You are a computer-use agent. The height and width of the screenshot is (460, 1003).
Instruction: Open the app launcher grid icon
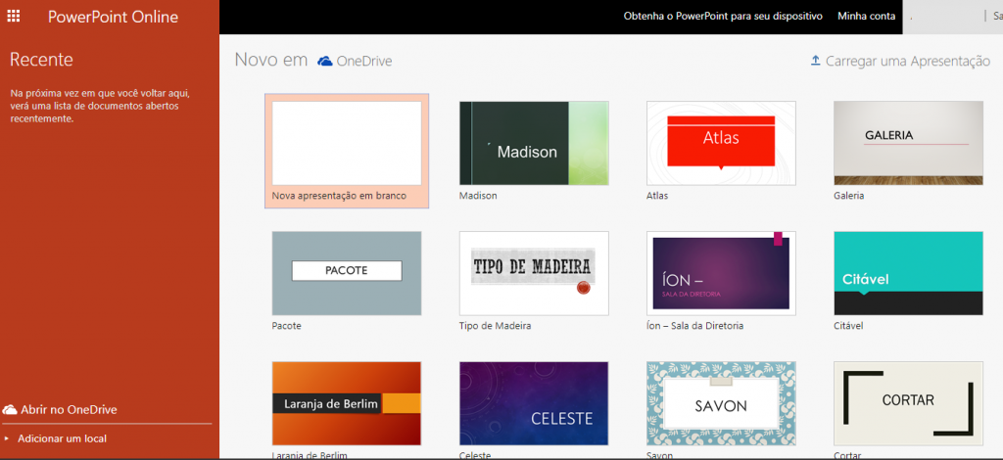13,16
